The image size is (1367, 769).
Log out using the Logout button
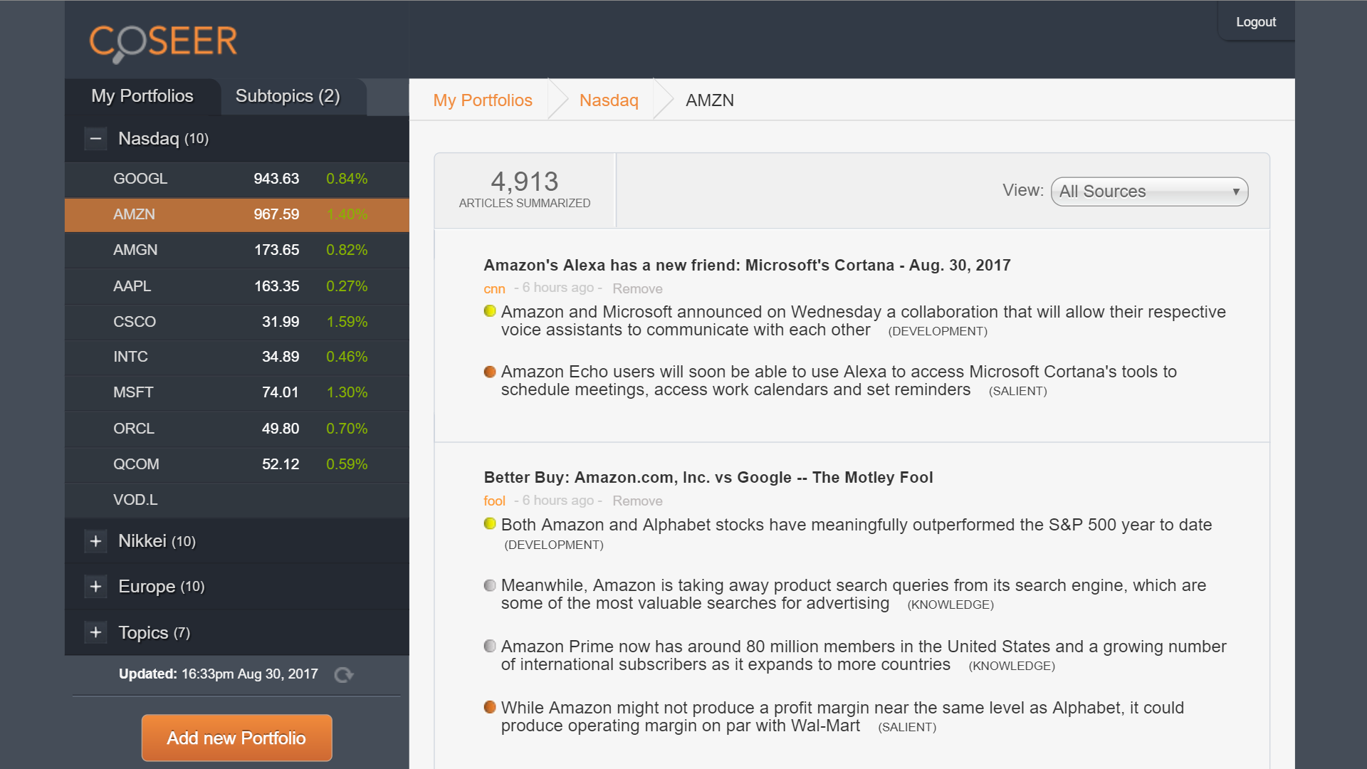tap(1256, 22)
